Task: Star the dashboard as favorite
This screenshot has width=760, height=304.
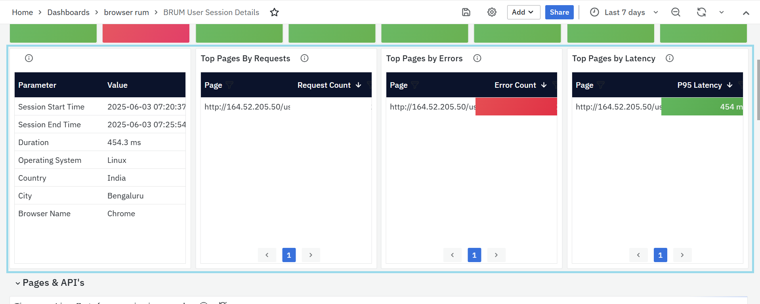Action: pyautogui.click(x=274, y=12)
